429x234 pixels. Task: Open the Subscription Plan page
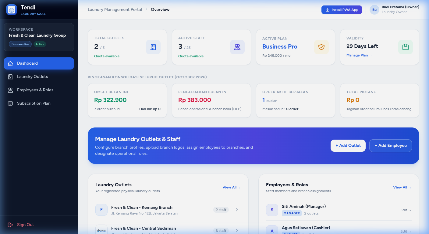(39, 103)
